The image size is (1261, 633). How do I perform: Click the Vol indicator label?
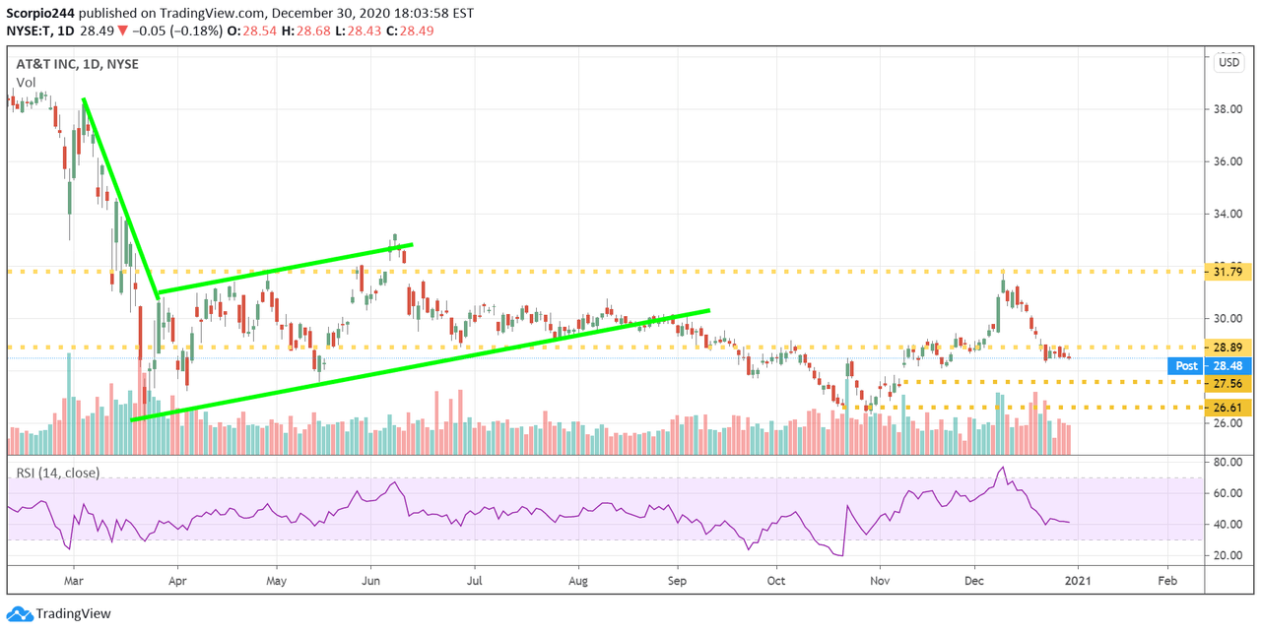tap(25, 84)
